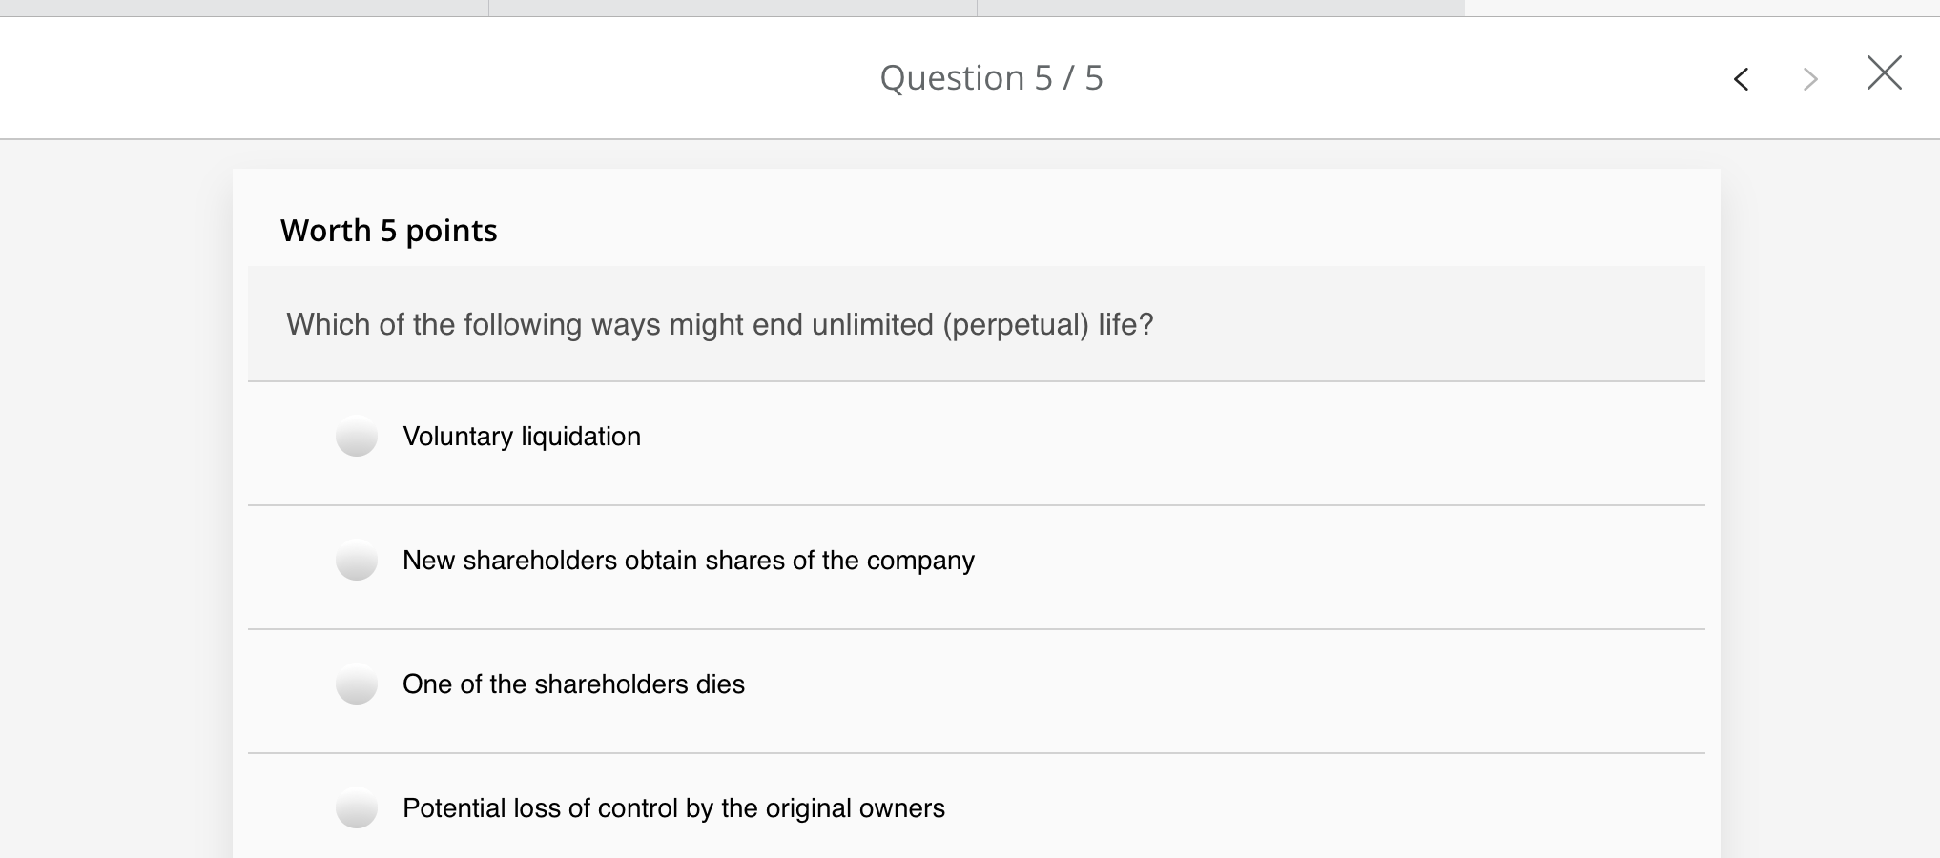Click the next question arrow
The height and width of the screenshot is (858, 1940).
pos(1809,79)
